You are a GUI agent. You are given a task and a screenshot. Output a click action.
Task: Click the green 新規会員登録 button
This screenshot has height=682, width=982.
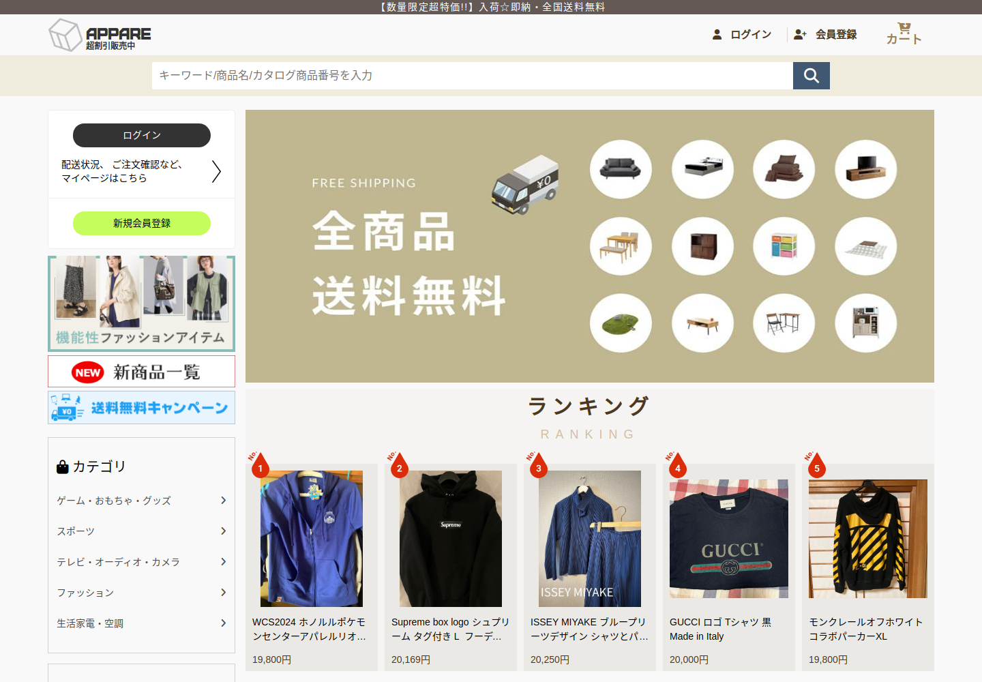click(142, 223)
